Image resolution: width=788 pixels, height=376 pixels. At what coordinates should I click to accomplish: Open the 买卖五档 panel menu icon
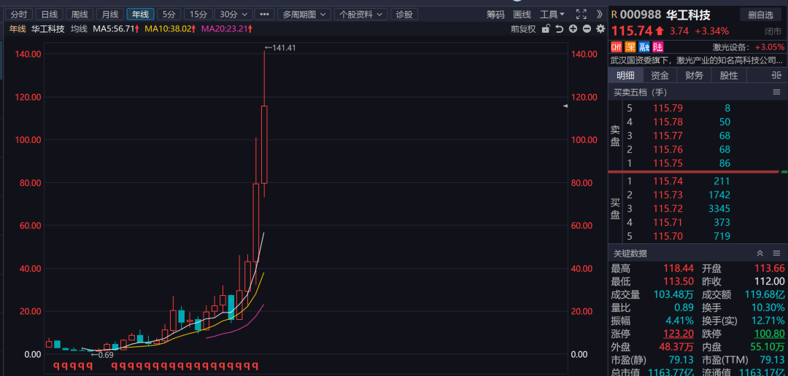[776, 93]
